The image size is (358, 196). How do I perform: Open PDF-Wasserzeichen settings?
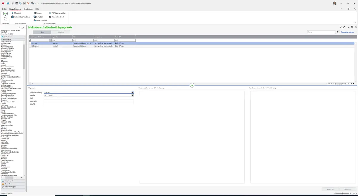click(57, 13)
